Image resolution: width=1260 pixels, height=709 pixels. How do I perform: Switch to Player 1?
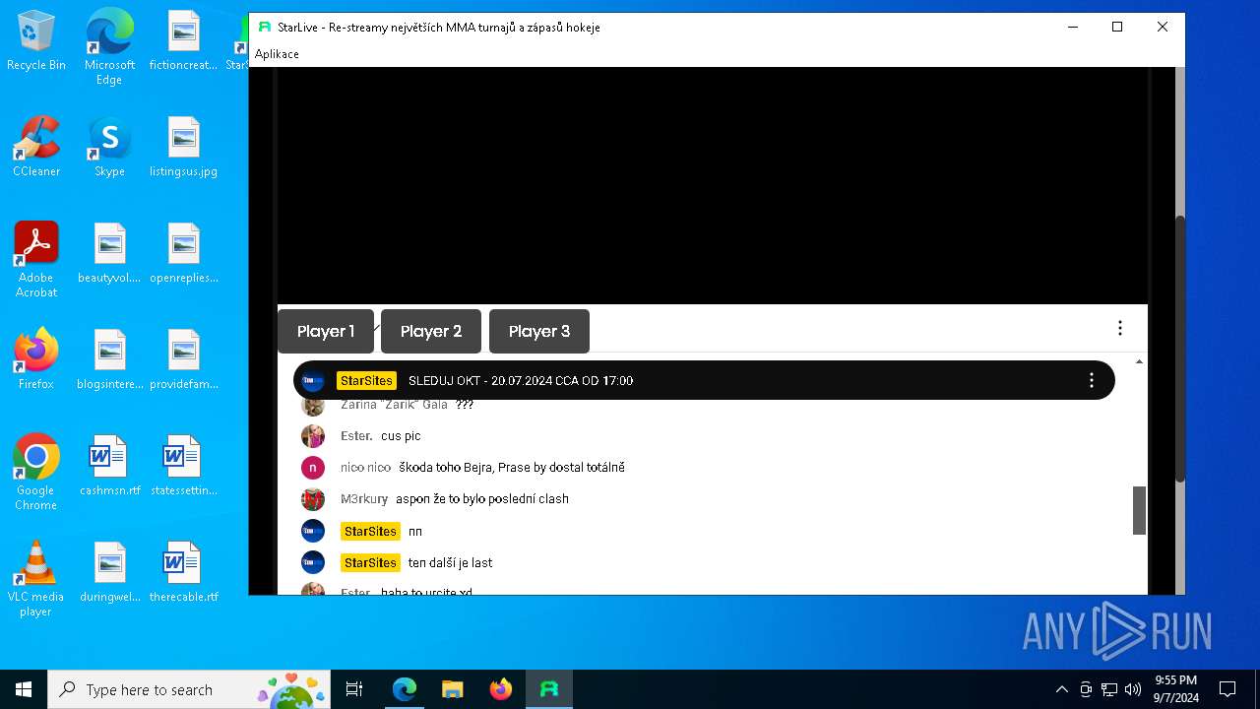point(326,331)
